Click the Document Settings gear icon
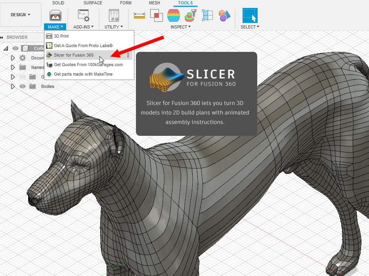The height and width of the screenshot is (276, 369). click(23, 58)
